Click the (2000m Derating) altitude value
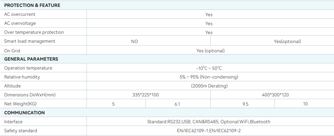Image resolution: width=334 pixels, height=136 pixels. [209, 86]
